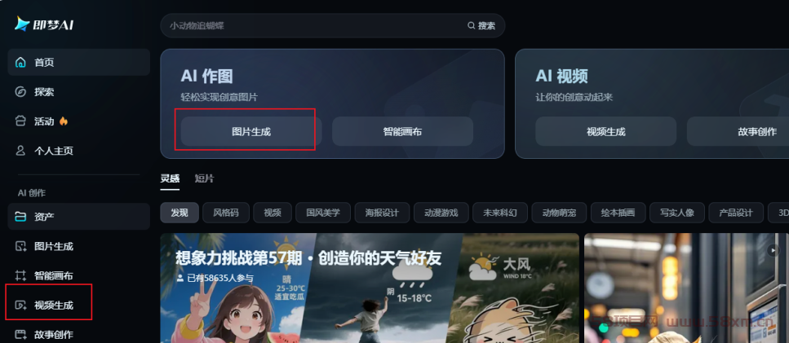Switch to the 灵感 tab
The height and width of the screenshot is (343, 789).
click(x=170, y=178)
